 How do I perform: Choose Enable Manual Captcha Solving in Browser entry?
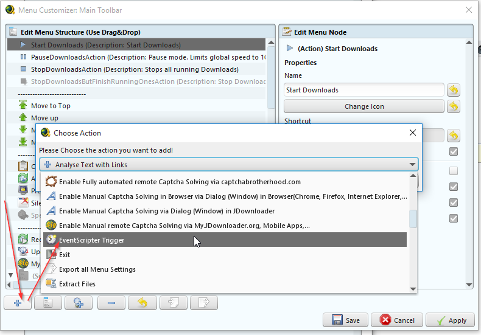tap(225, 196)
